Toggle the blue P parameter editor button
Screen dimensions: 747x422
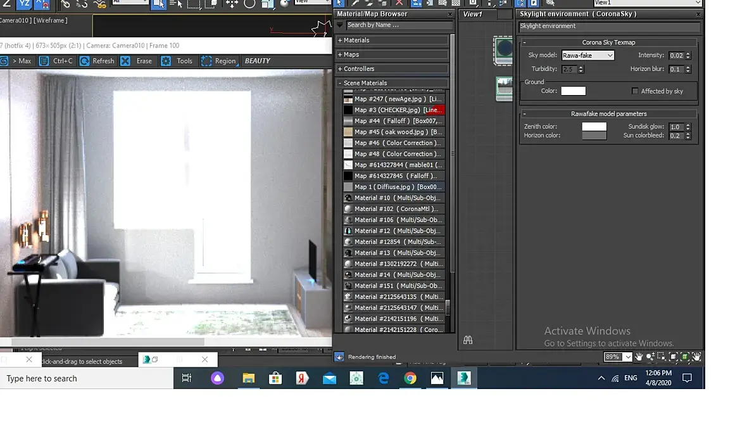pos(534,3)
